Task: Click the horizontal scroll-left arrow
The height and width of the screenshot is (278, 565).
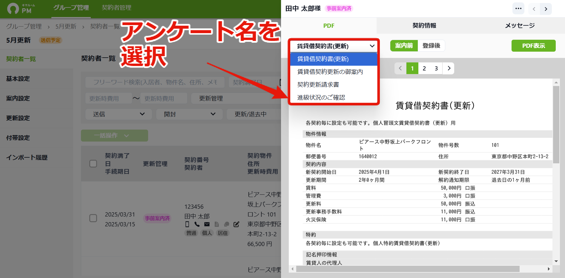Action: [292, 269]
